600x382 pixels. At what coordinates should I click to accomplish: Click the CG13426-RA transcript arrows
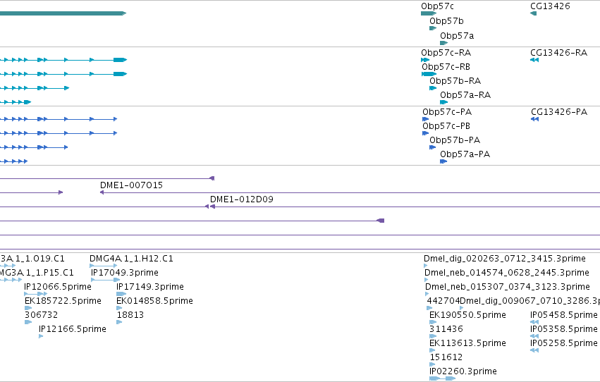[534, 60]
